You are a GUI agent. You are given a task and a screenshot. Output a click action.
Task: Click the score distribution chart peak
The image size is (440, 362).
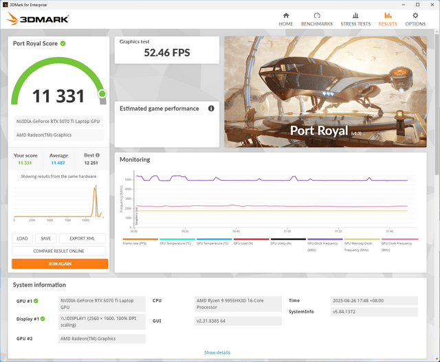(95, 189)
